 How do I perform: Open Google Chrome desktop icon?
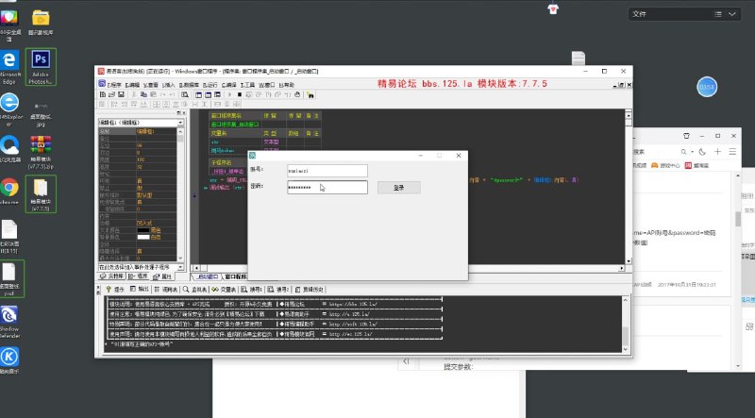tap(9, 189)
